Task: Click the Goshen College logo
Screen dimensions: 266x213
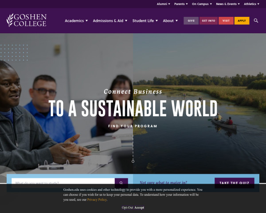Action: (27, 20)
